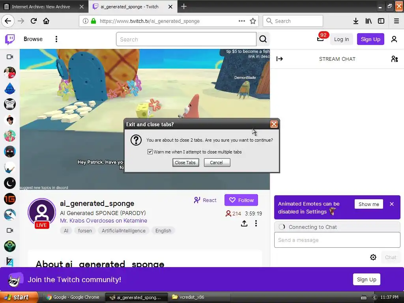Open the Twitch user profile icon menu
Viewport: 404px width, 303px height.
coord(394,39)
